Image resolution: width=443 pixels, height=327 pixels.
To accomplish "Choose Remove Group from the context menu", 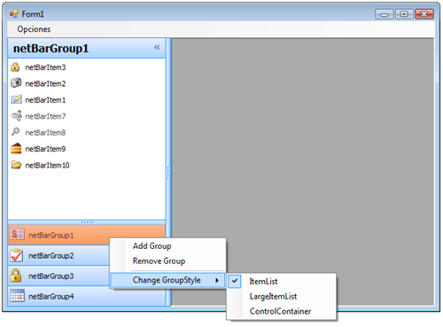I will click(159, 261).
